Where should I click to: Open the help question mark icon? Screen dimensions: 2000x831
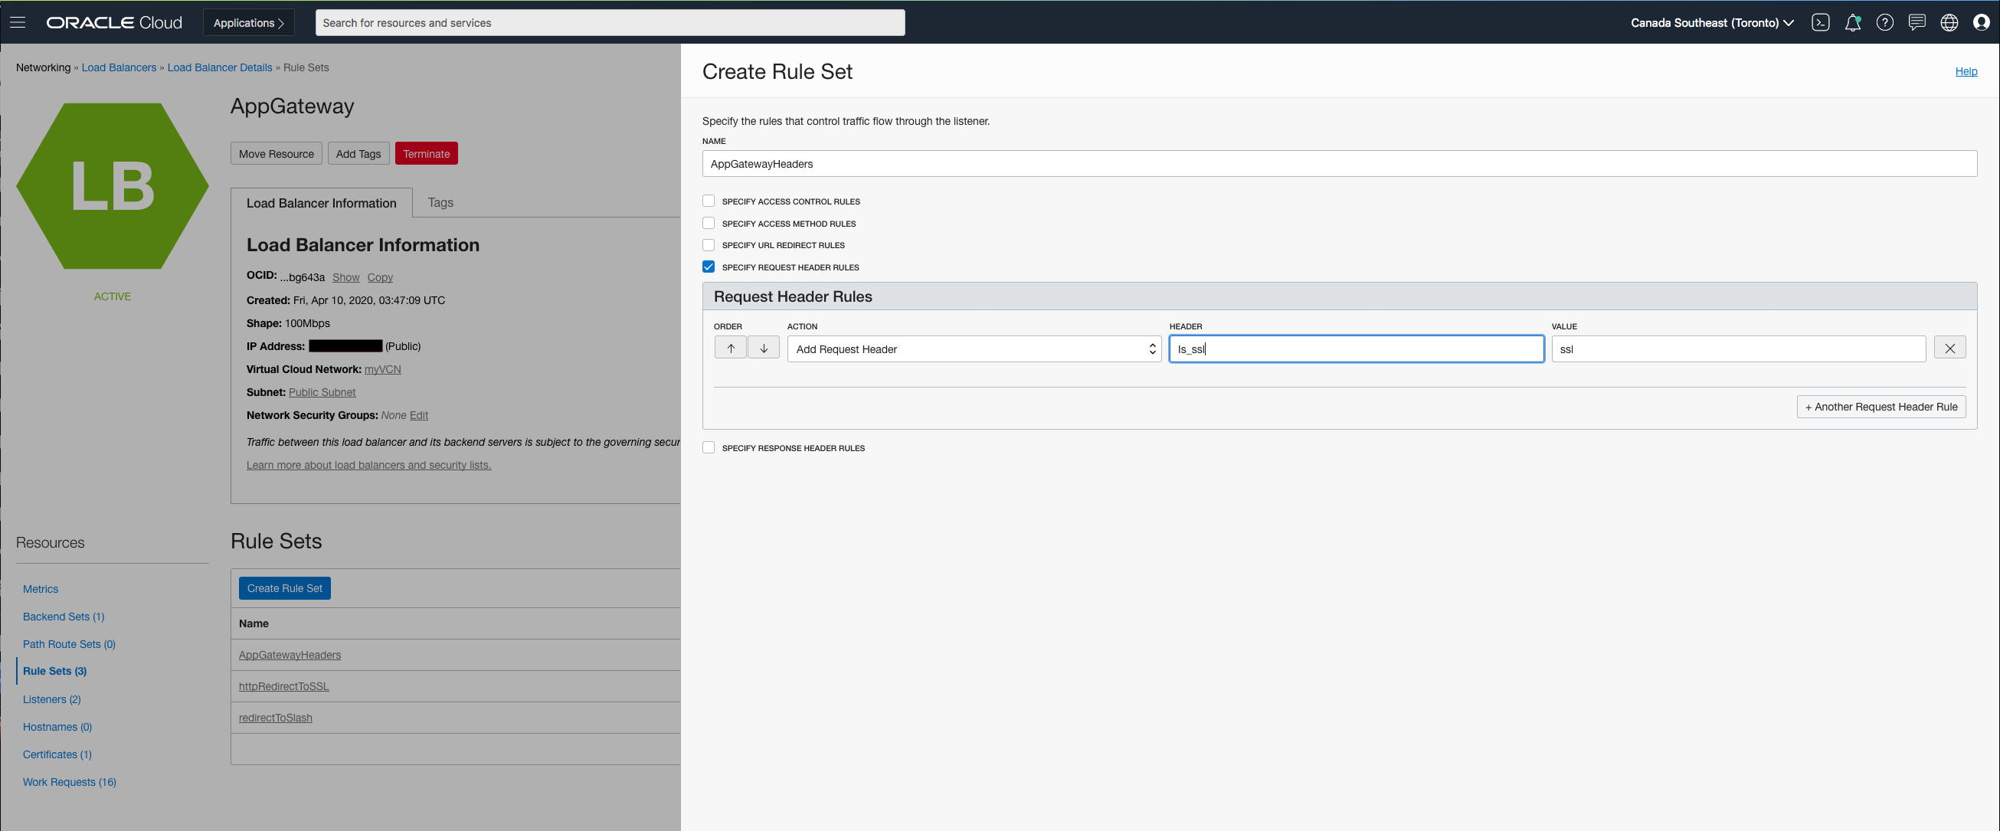(x=1884, y=22)
